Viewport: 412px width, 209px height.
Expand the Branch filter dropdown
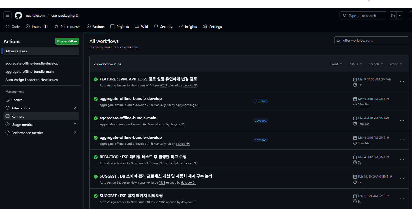[376, 64]
